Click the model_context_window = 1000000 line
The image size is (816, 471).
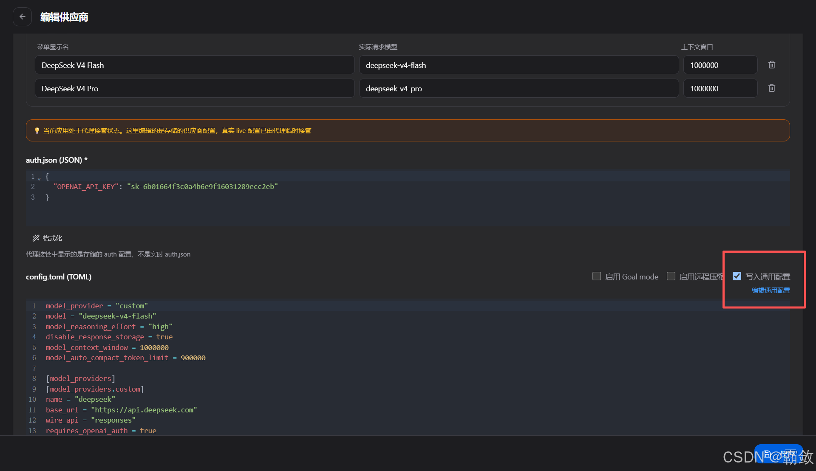(x=107, y=347)
